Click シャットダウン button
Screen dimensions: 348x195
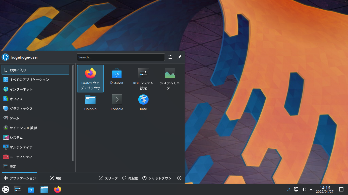pos(157,178)
